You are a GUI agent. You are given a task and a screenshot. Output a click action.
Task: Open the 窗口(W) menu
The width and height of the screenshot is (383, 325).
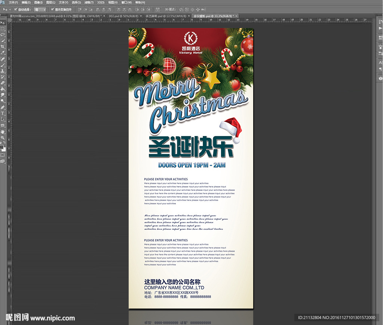[126, 3]
